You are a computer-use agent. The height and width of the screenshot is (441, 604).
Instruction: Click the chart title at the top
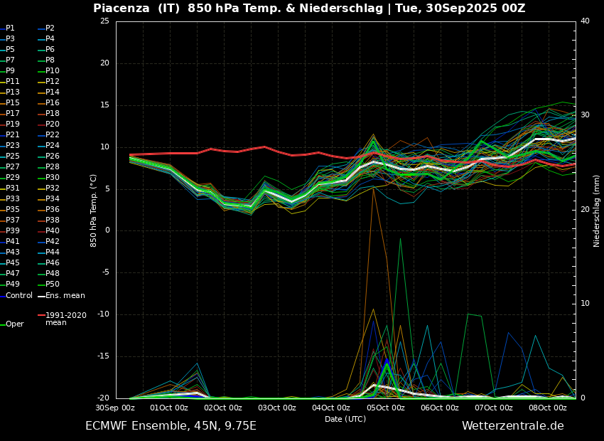point(309,9)
